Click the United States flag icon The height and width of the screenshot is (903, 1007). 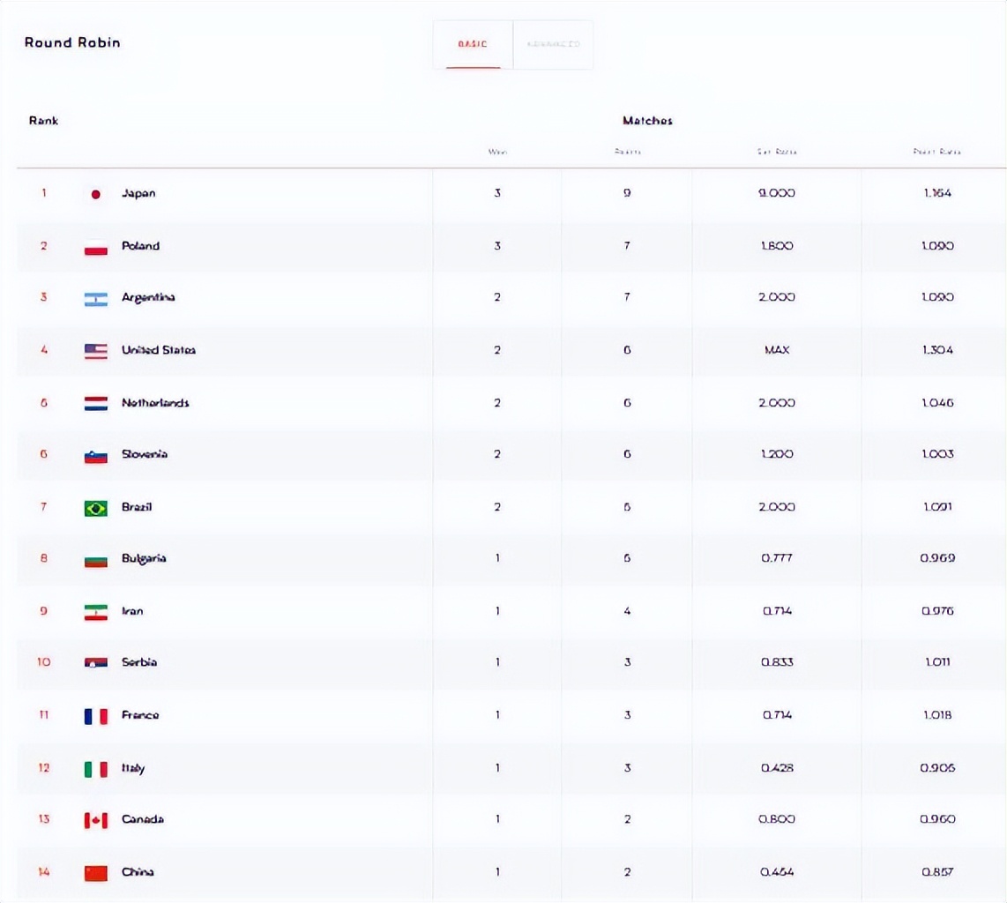point(96,351)
